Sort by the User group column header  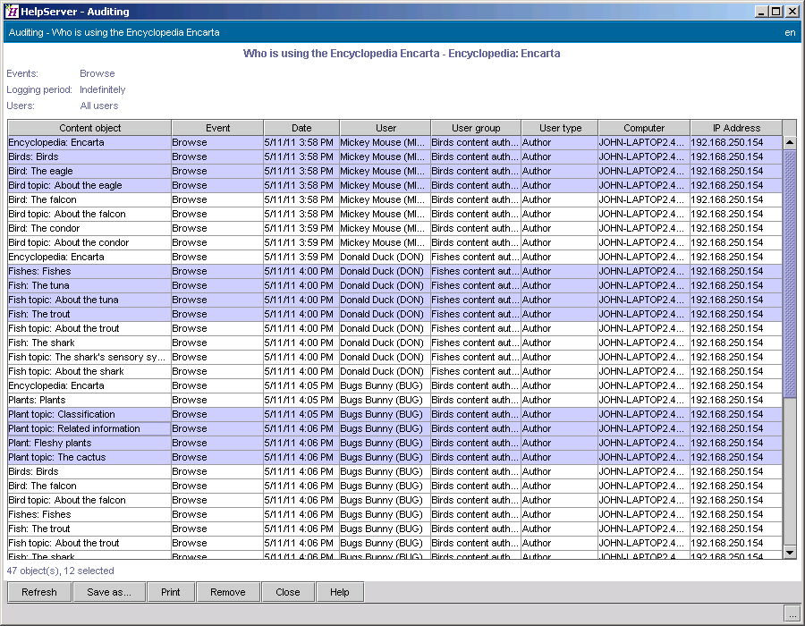coord(475,128)
